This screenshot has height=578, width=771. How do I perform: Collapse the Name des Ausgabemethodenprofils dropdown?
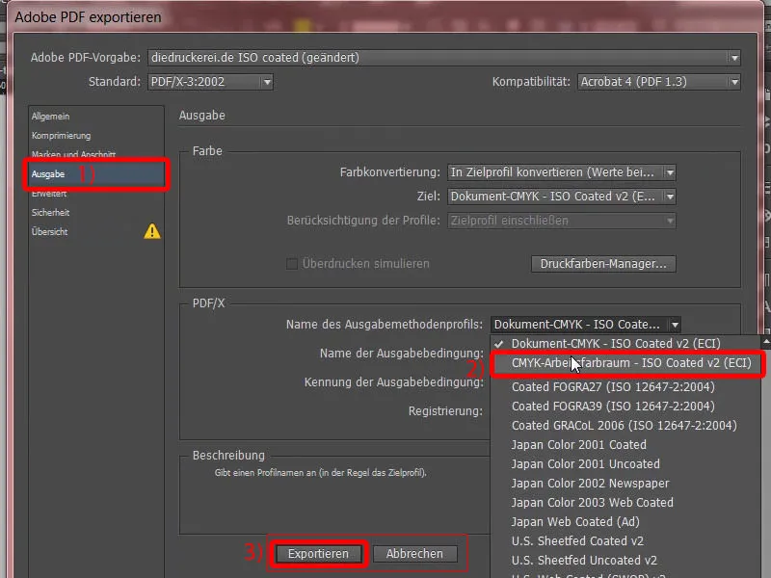(585, 325)
